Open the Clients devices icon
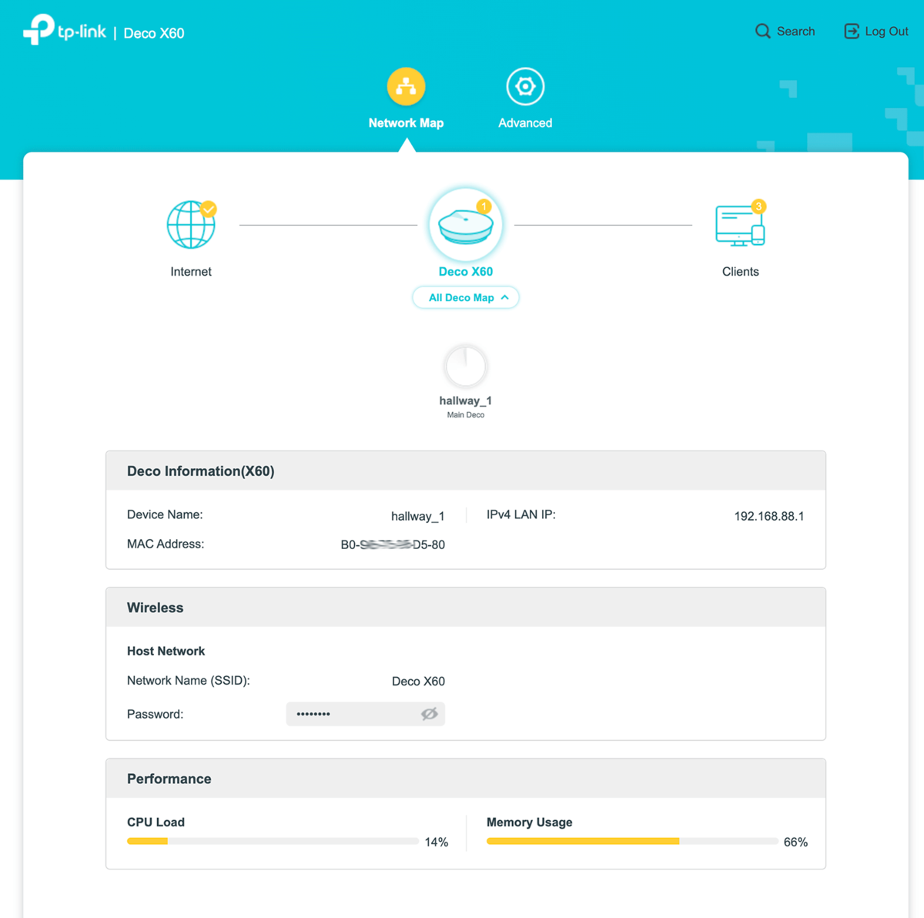This screenshot has width=924, height=918. pos(741,224)
